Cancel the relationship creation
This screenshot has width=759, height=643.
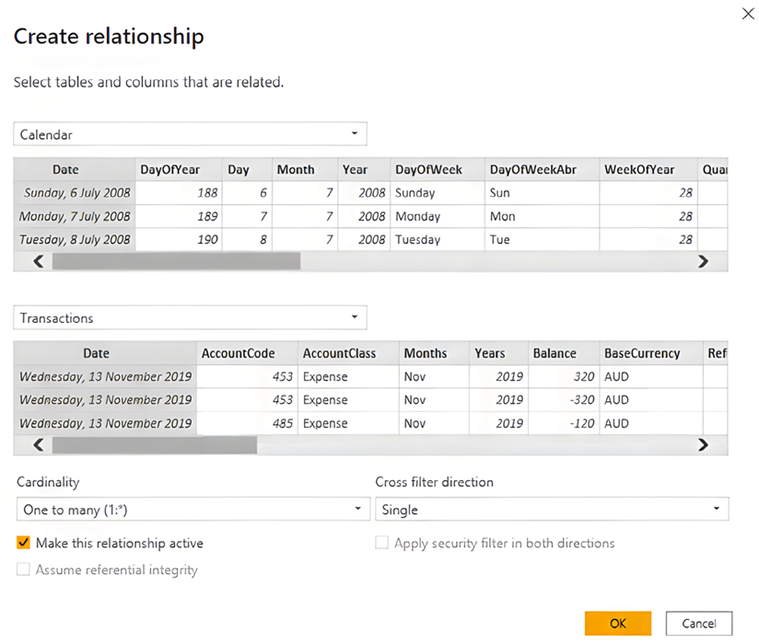pyautogui.click(x=698, y=623)
